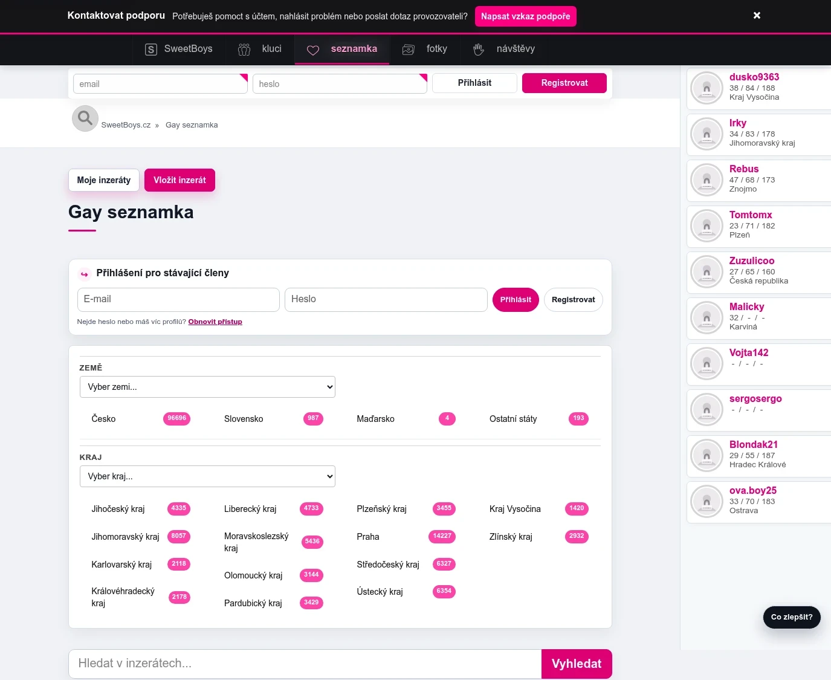Screen dimensions: 831x680
Task: Click the heart icon next to seznamka
Action: click(313, 50)
